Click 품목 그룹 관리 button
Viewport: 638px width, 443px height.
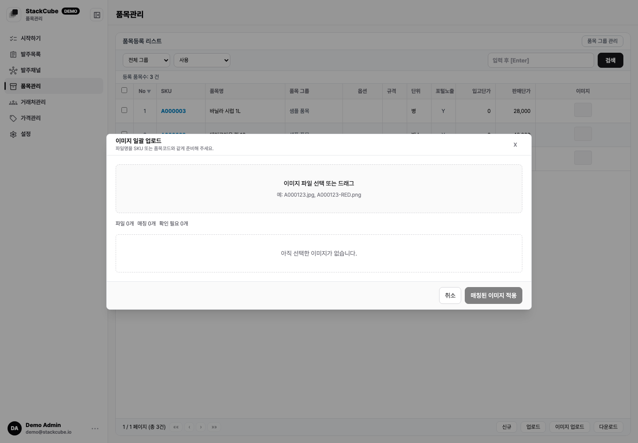tap(603, 41)
